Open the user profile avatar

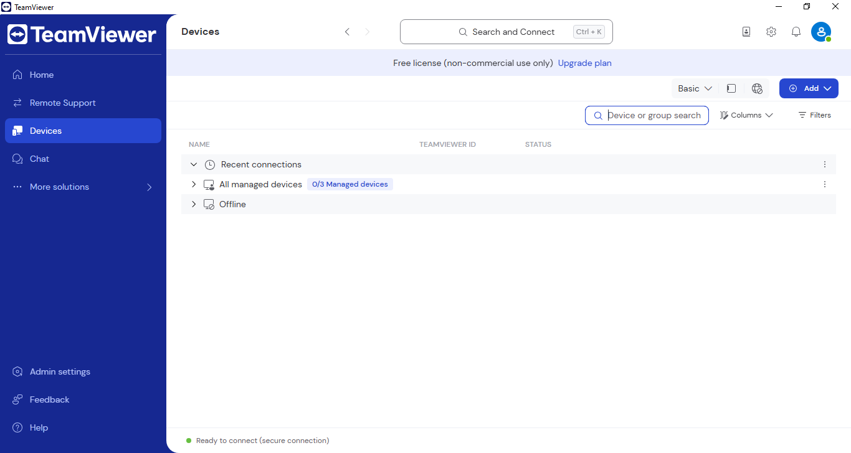click(820, 32)
